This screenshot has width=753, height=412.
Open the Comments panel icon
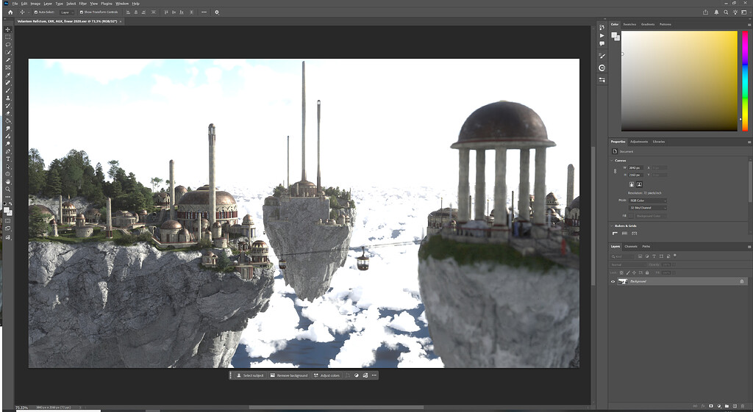(x=602, y=43)
